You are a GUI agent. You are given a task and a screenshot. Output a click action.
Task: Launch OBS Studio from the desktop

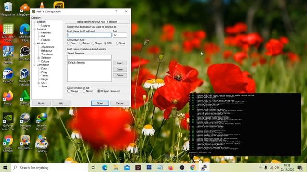[x=24, y=54]
